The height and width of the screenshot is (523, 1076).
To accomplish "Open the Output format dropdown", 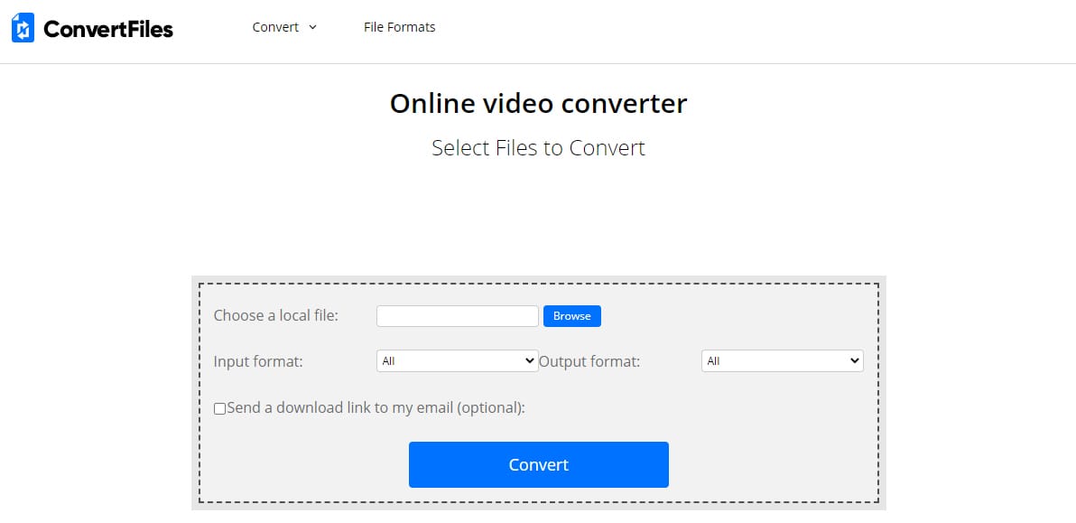I will 776,361.
